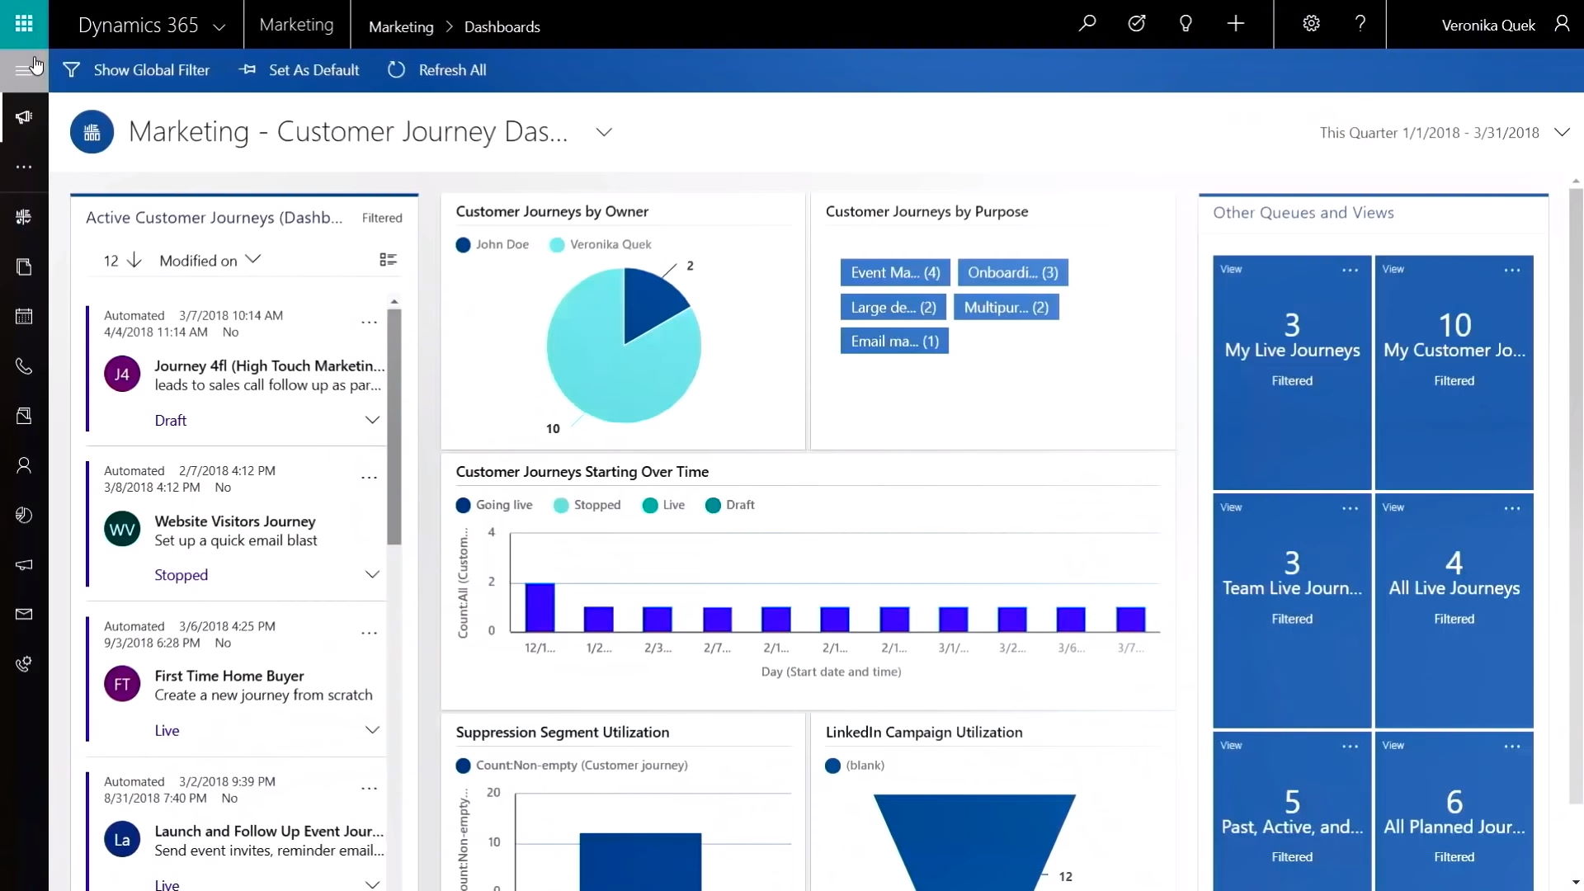The height and width of the screenshot is (891, 1584).
Task: Click the Refresh All button
Action: pos(436,69)
